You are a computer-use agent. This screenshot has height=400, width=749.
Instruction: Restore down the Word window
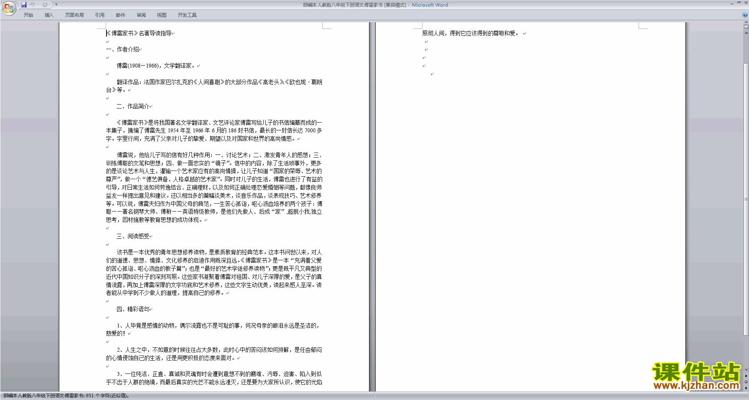pyautogui.click(x=739, y=4)
